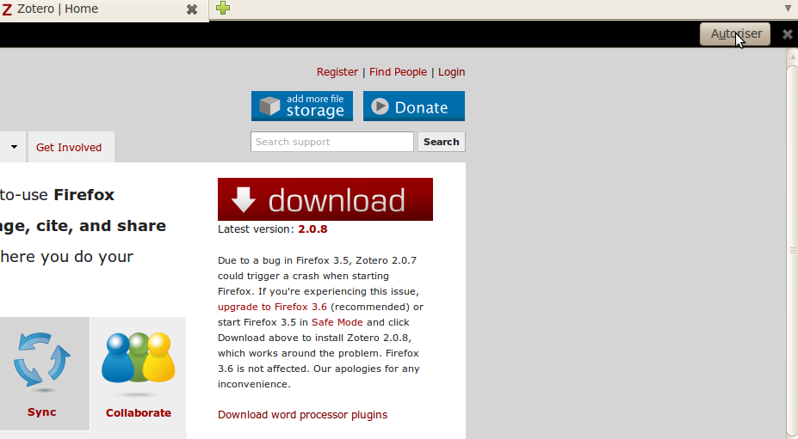Follow the upgrade to Firefox 3.6 link
798x439 pixels.
click(x=272, y=307)
